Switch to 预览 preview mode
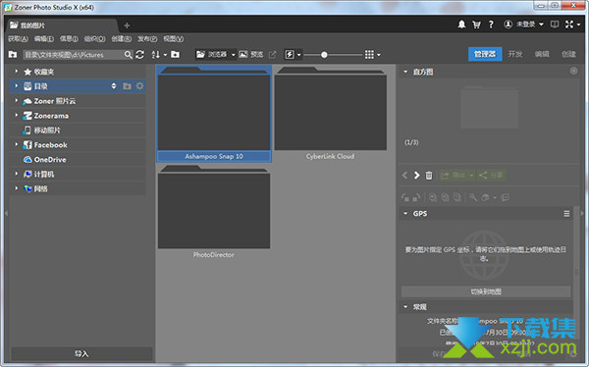The width and height of the screenshot is (589, 367). pos(251,55)
